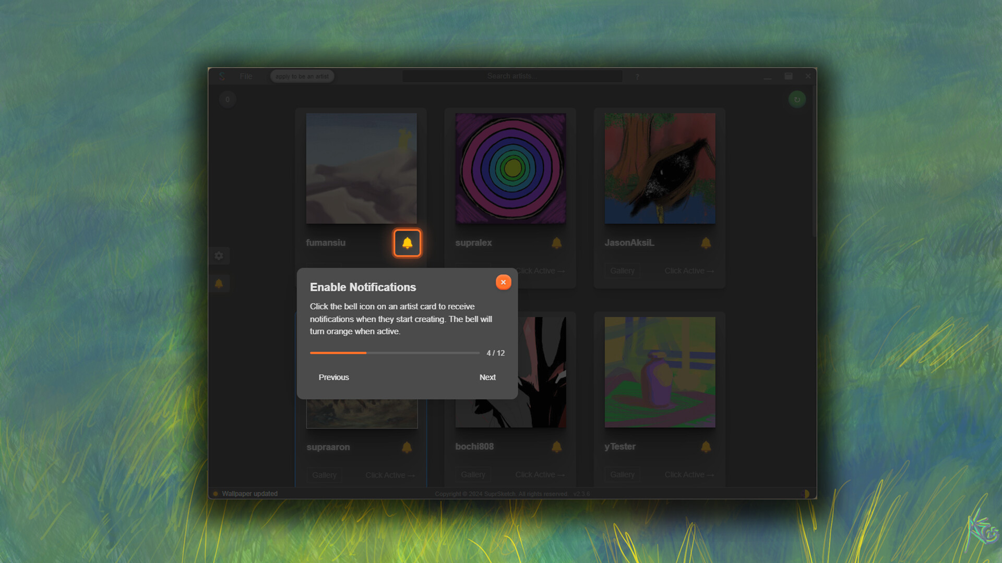
Task: Click Previous in the tutorial dialog
Action: (333, 377)
